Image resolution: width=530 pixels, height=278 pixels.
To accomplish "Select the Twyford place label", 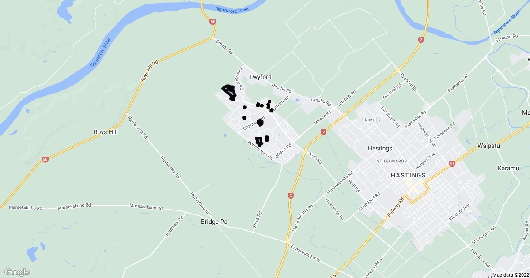I will click(x=260, y=77).
